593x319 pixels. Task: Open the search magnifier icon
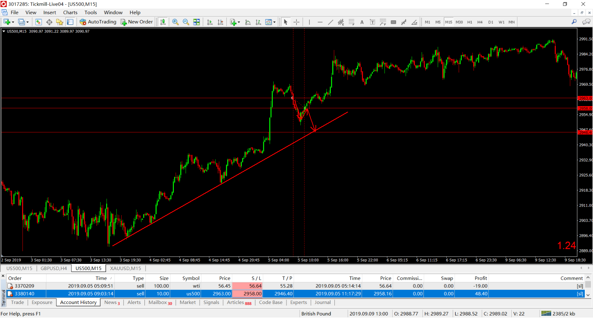(574, 22)
